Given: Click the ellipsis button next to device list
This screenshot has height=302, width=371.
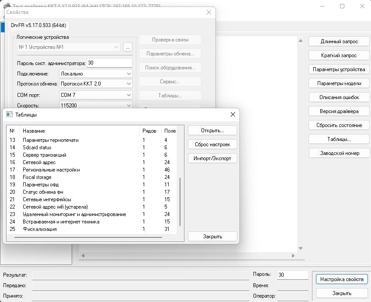Looking at the screenshot, I should pyautogui.click(x=128, y=47).
